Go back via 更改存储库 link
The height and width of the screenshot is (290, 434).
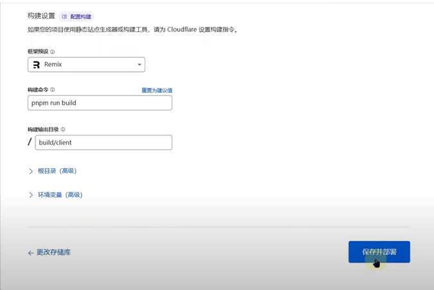(50, 252)
